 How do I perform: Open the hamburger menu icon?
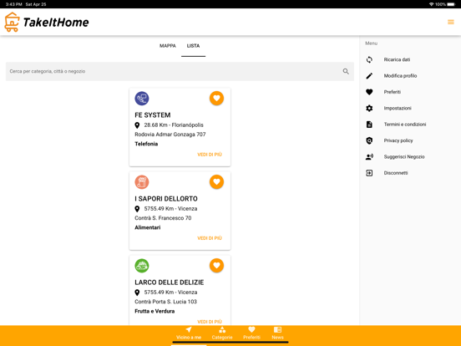click(x=450, y=22)
